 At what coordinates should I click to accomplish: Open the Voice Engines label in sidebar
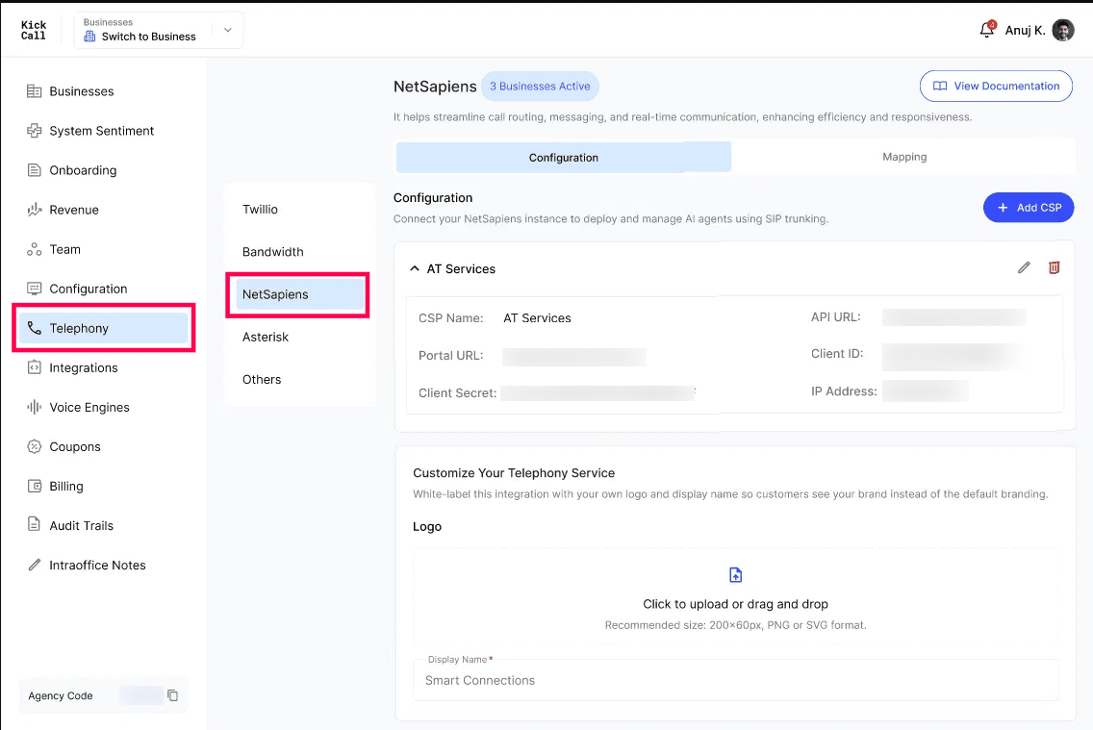[x=89, y=407]
